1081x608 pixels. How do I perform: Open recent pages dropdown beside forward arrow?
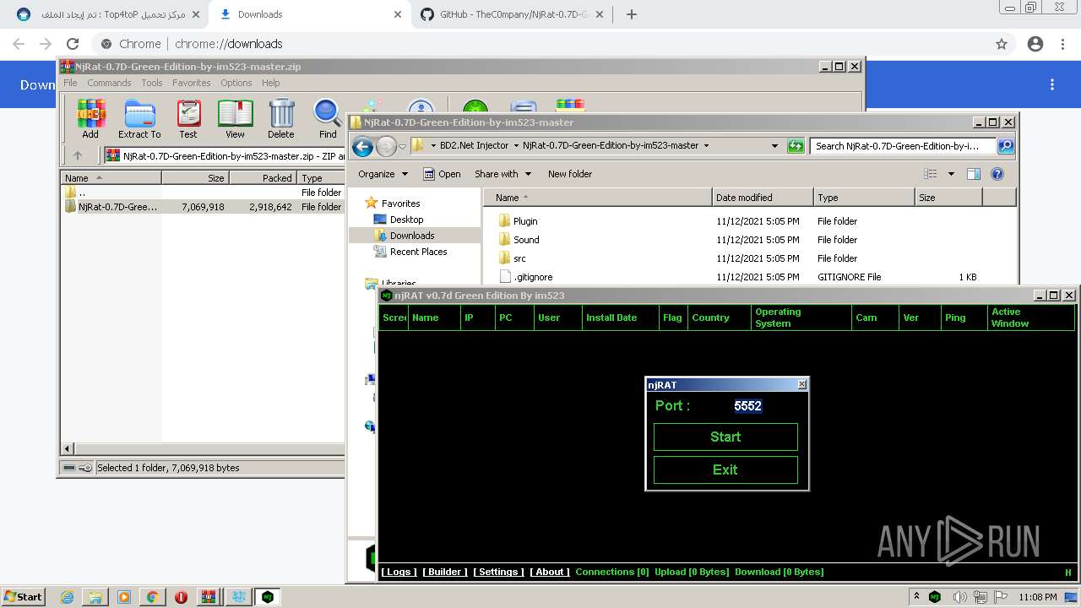pos(403,146)
